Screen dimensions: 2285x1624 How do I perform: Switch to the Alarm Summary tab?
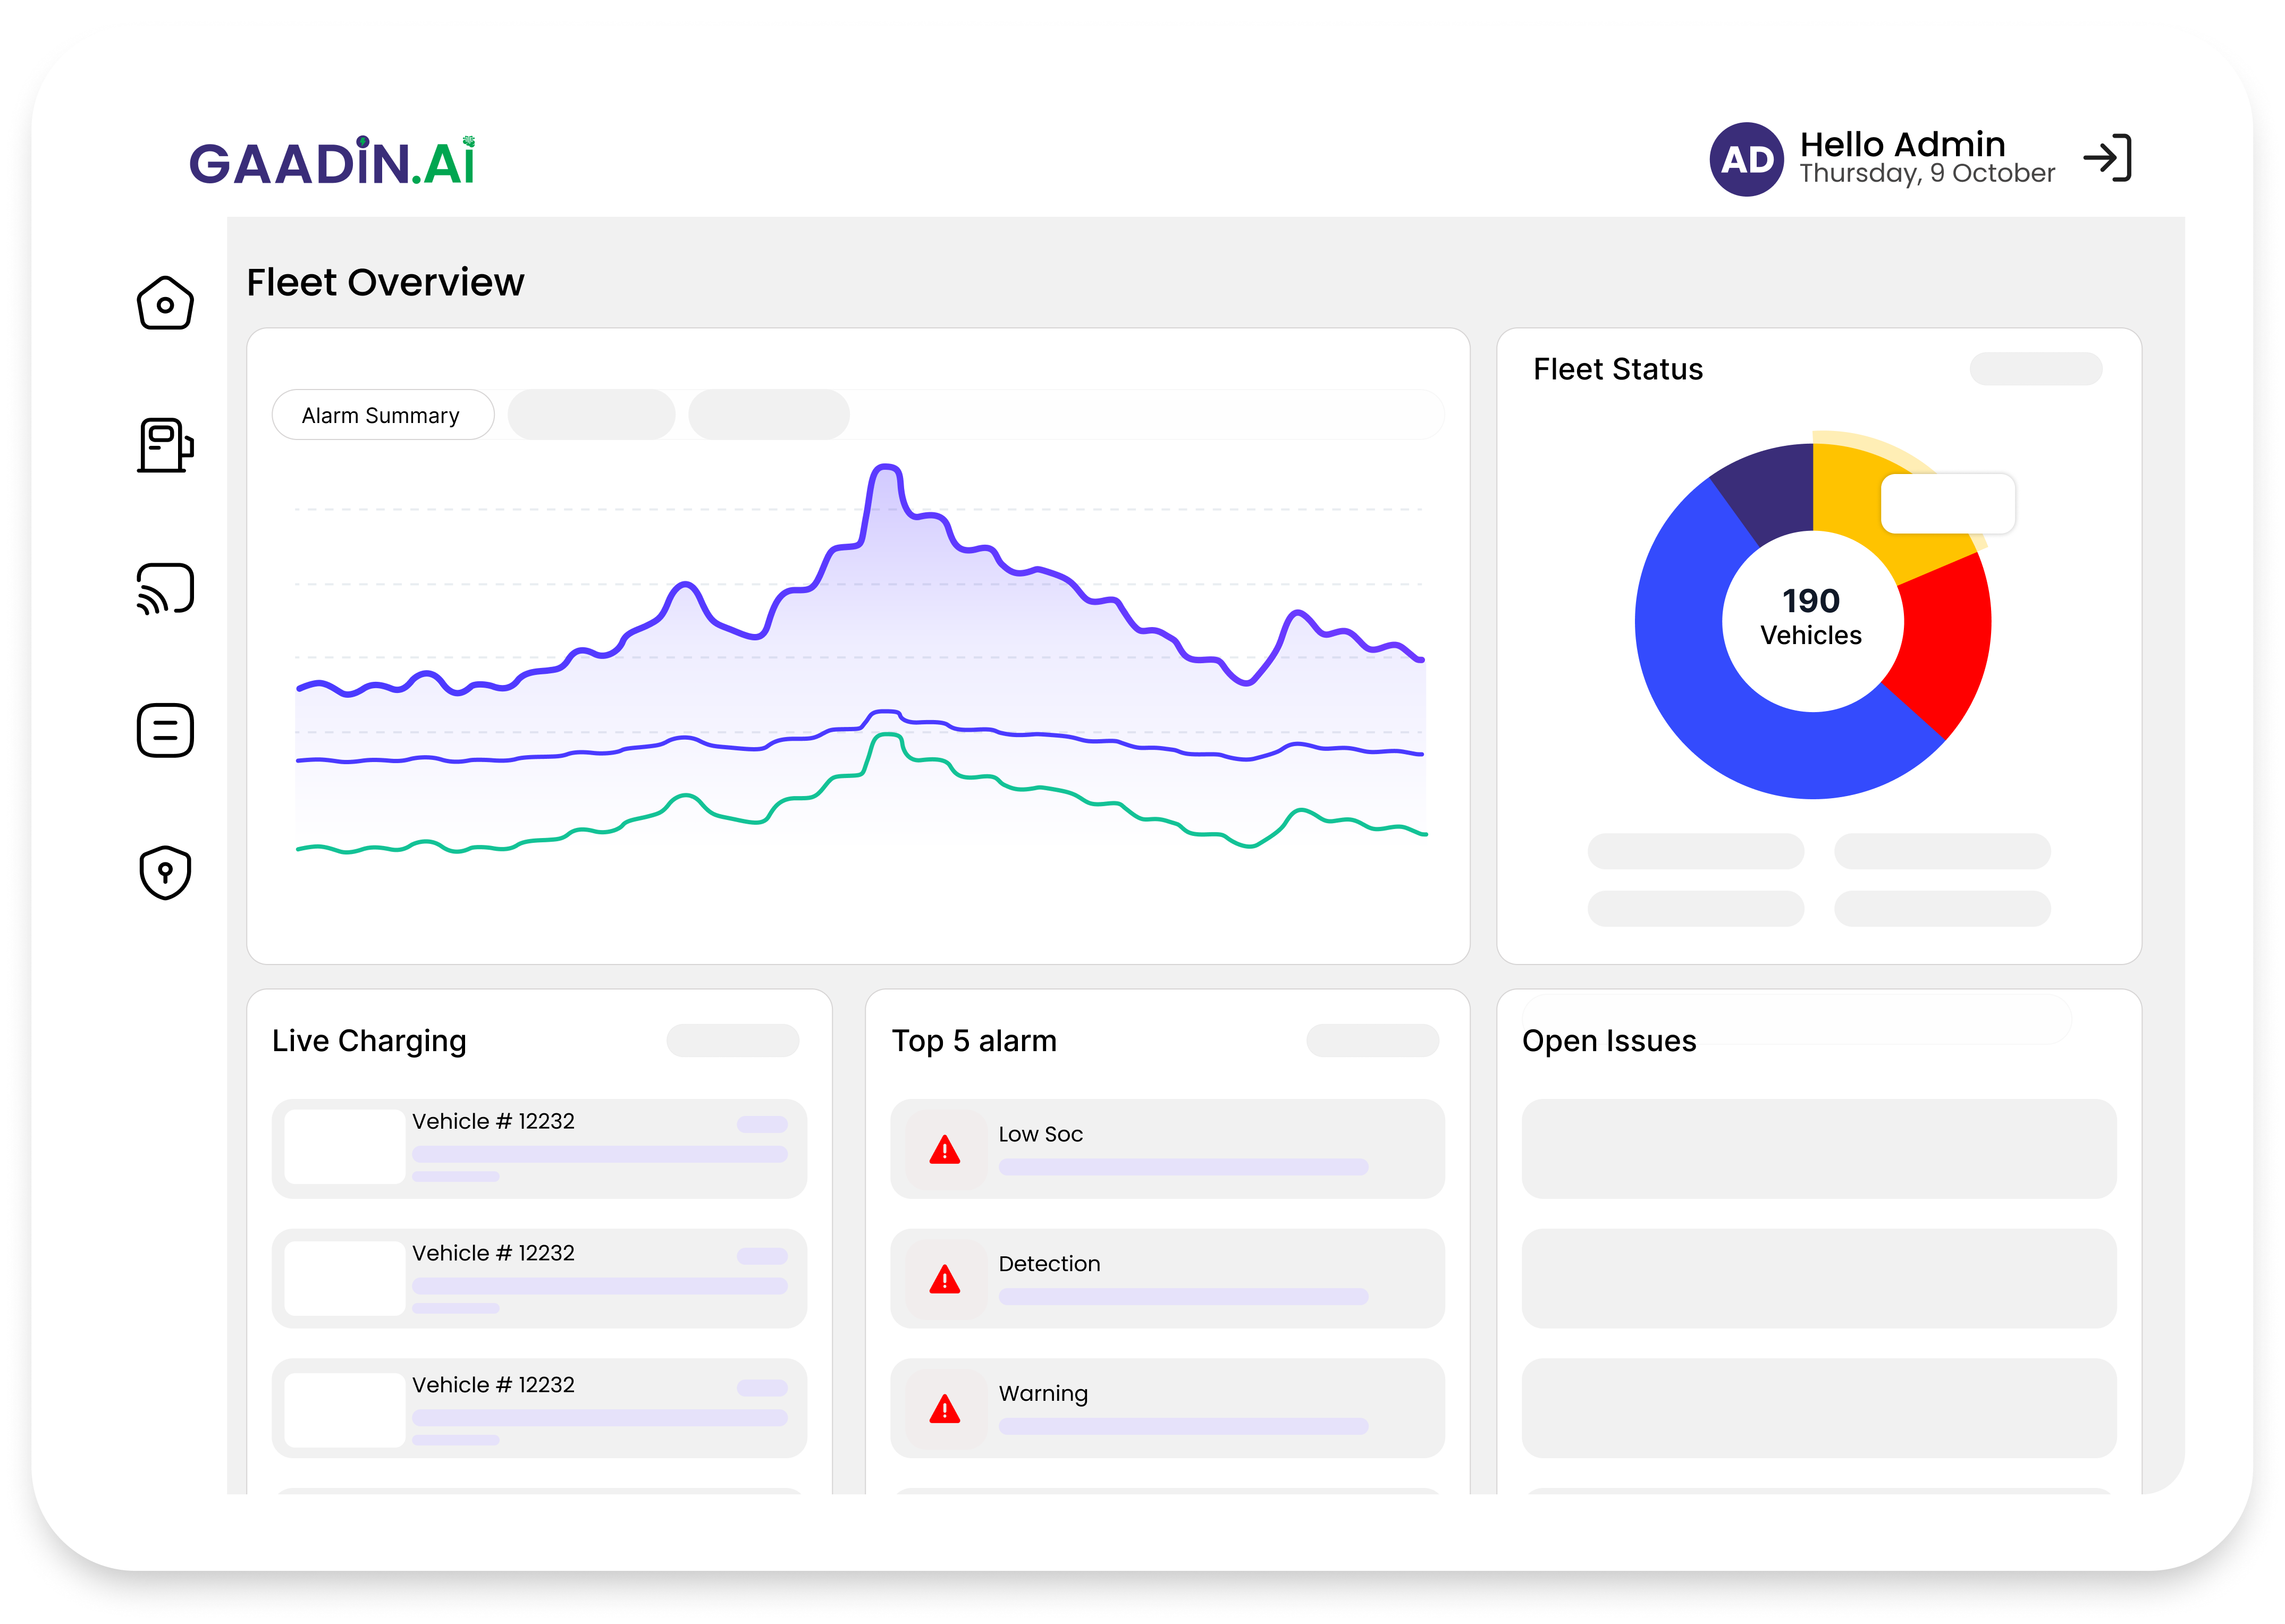coord(382,414)
